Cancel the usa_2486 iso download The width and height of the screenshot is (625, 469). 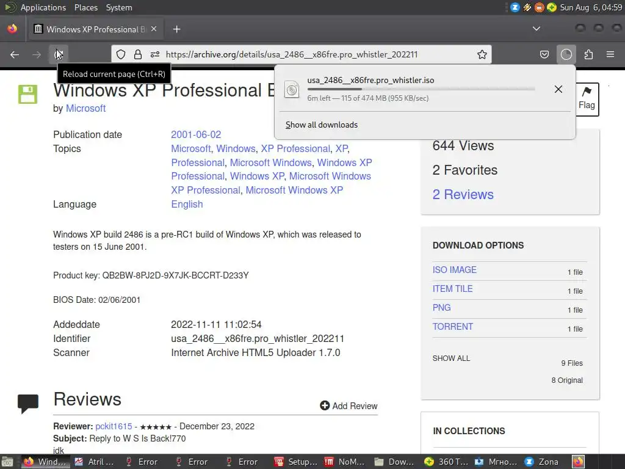pyautogui.click(x=558, y=89)
